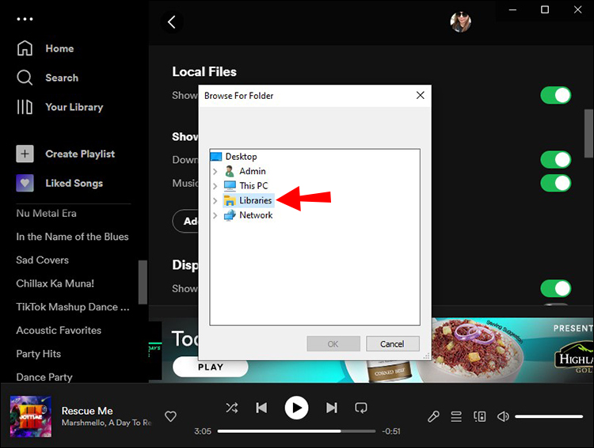Screen dimensions: 594x448
Task: Click the Create Playlist plus icon
Action: coord(25,154)
